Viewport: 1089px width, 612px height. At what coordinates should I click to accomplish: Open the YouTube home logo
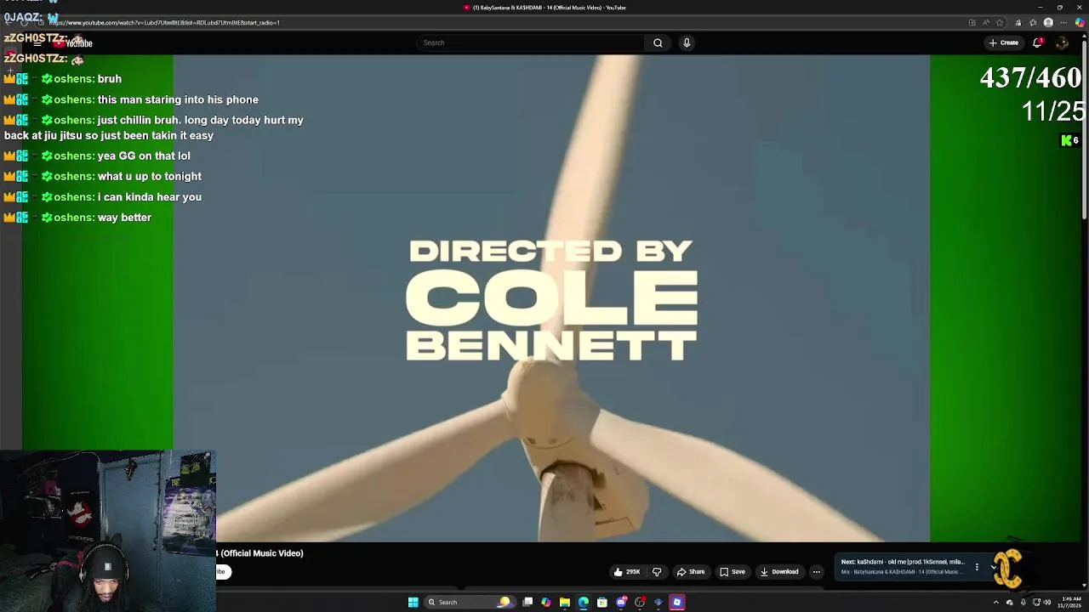click(x=73, y=42)
